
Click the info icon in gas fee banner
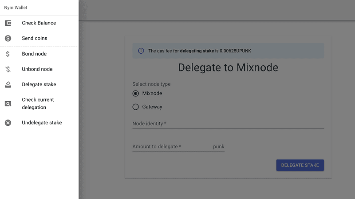pos(141,51)
